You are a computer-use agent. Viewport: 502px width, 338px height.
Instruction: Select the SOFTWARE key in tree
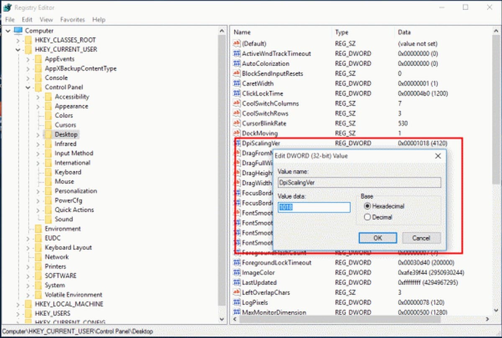(61, 276)
